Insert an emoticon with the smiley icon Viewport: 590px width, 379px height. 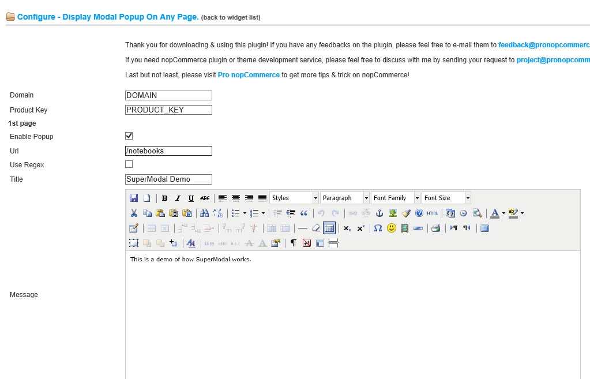pyautogui.click(x=392, y=228)
